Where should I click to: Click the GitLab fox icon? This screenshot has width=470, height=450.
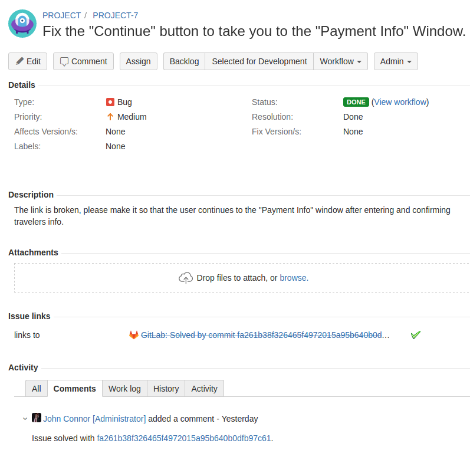[x=134, y=335]
